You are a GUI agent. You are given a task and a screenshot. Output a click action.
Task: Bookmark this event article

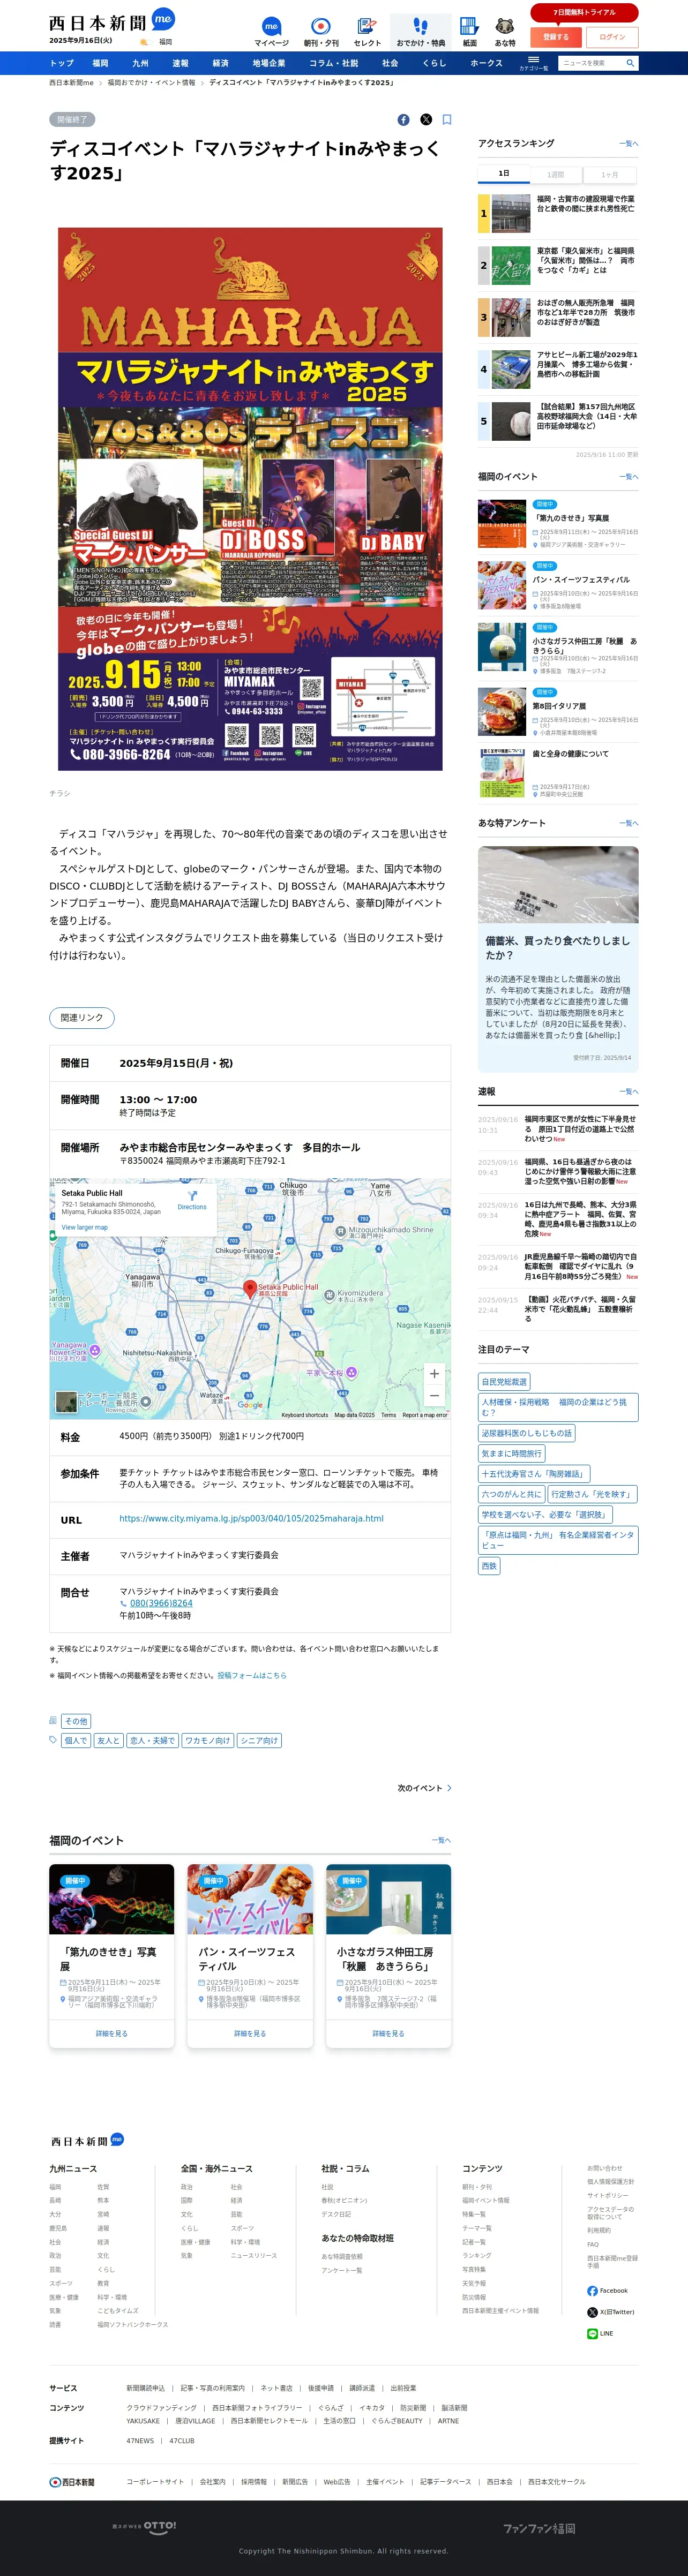[447, 120]
